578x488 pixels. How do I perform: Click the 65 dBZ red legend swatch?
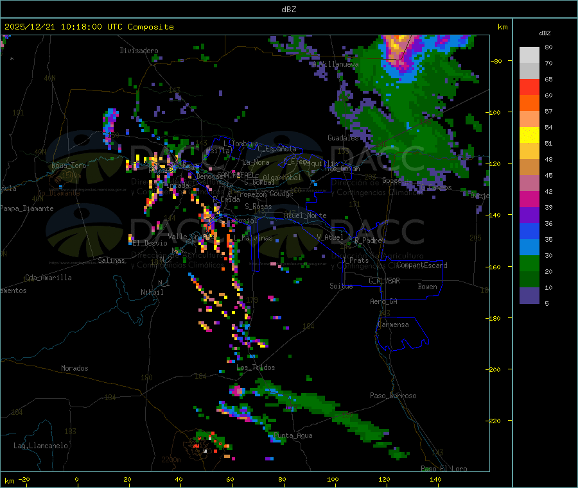[x=529, y=87]
